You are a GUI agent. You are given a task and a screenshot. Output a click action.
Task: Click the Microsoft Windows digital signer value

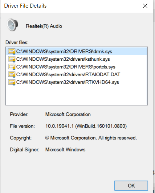(65, 150)
